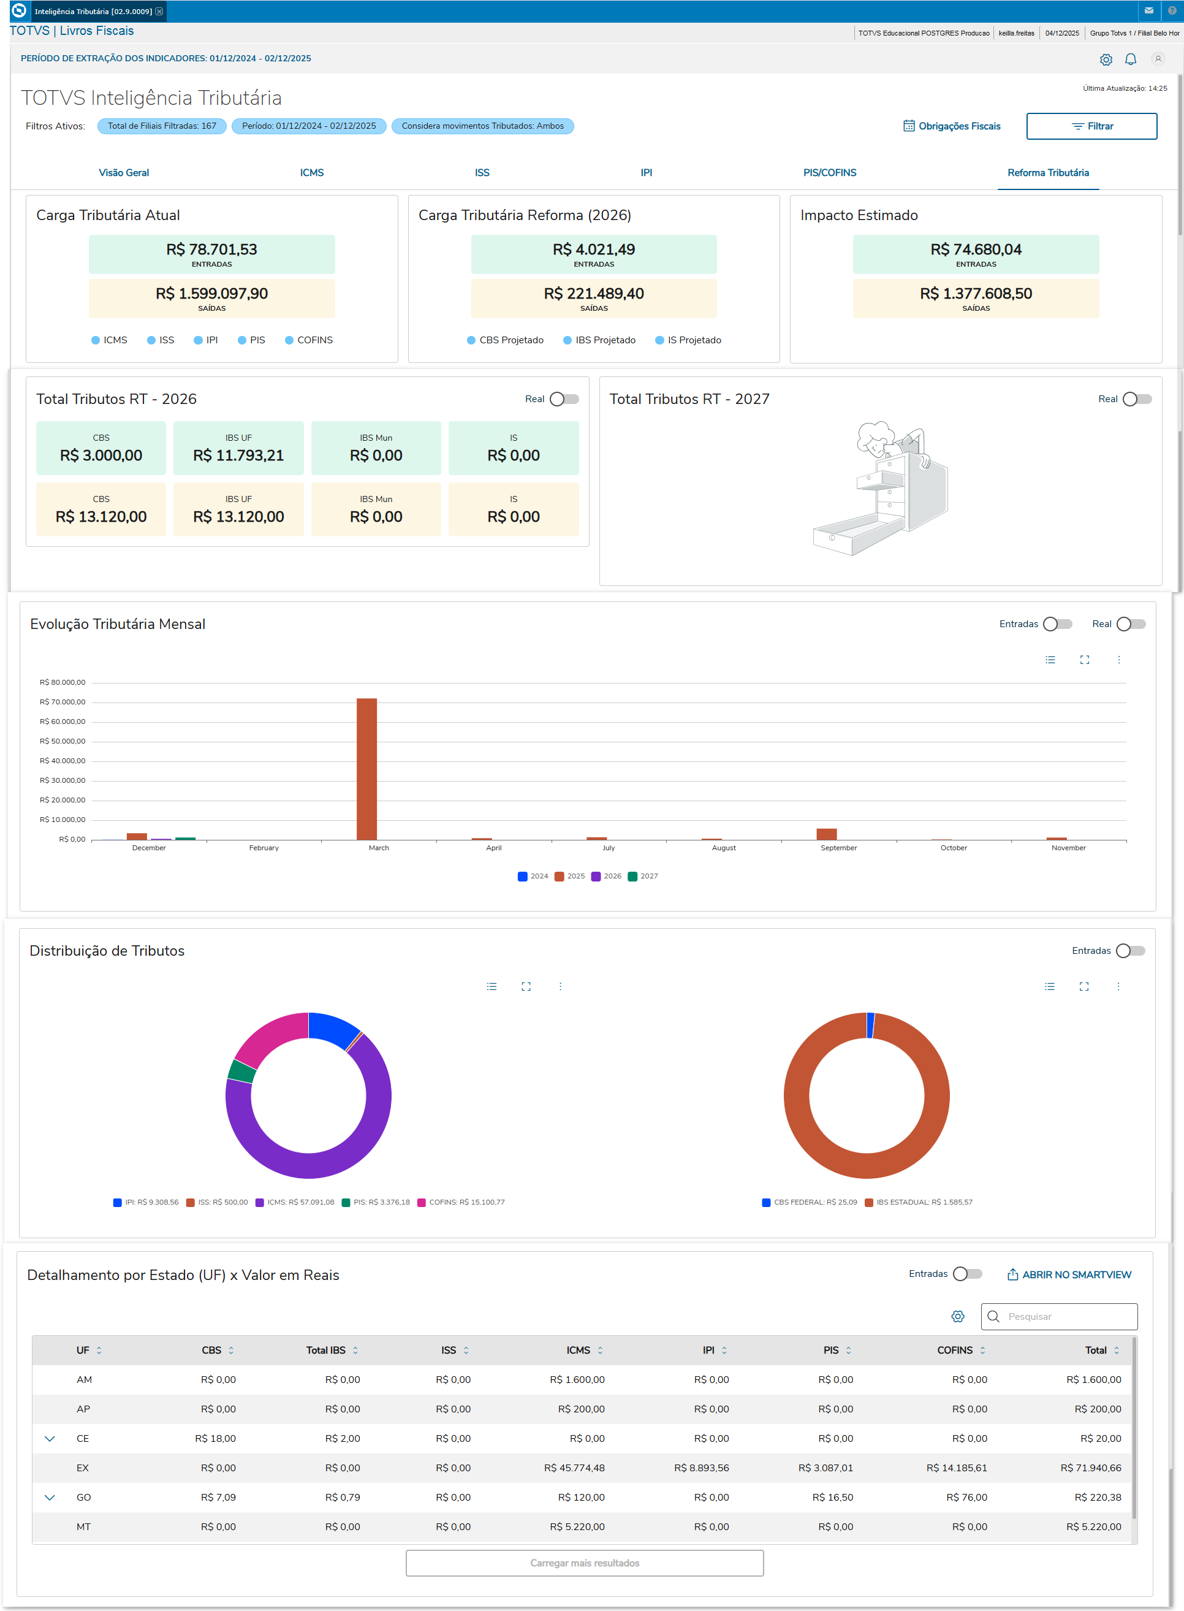
Task: Open table column settings gear near Pesquisar
Action: tap(957, 1316)
